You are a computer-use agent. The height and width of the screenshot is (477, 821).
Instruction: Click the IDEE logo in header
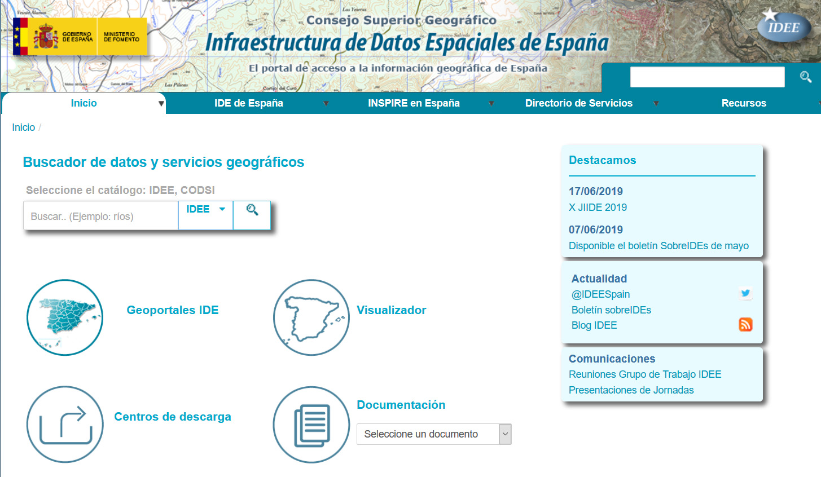click(x=784, y=25)
